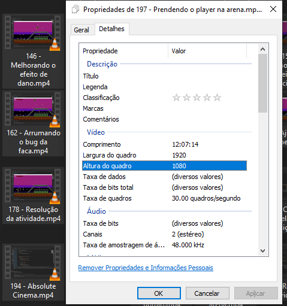
Task: Switch to the Detalhes tab
Action: point(111,29)
